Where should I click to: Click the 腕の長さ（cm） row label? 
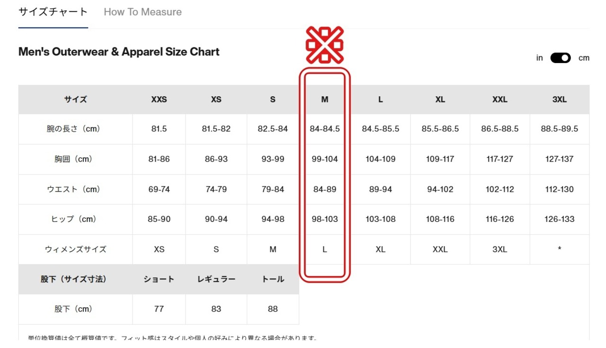pyautogui.click(x=76, y=129)
